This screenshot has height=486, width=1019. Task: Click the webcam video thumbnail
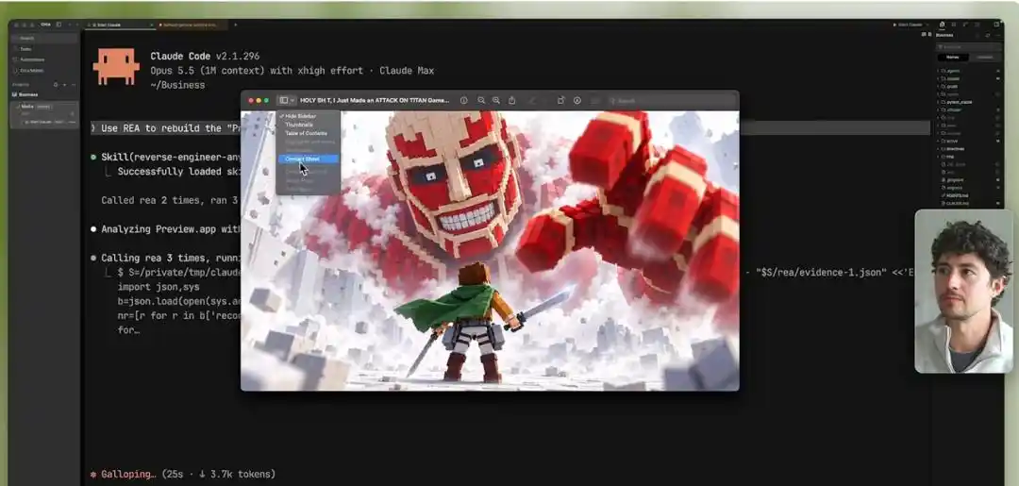(x=963, y=291)
